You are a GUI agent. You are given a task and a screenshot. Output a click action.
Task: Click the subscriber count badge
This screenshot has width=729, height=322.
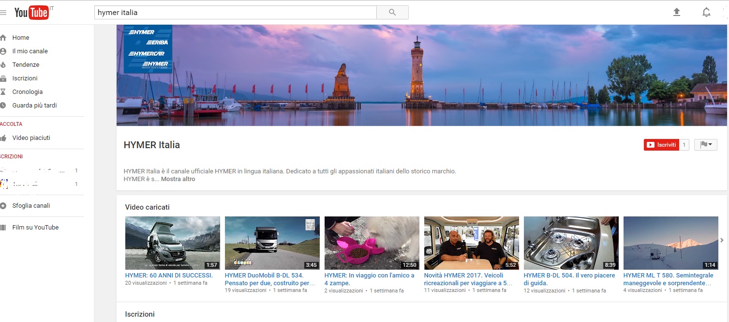point(684,145)
